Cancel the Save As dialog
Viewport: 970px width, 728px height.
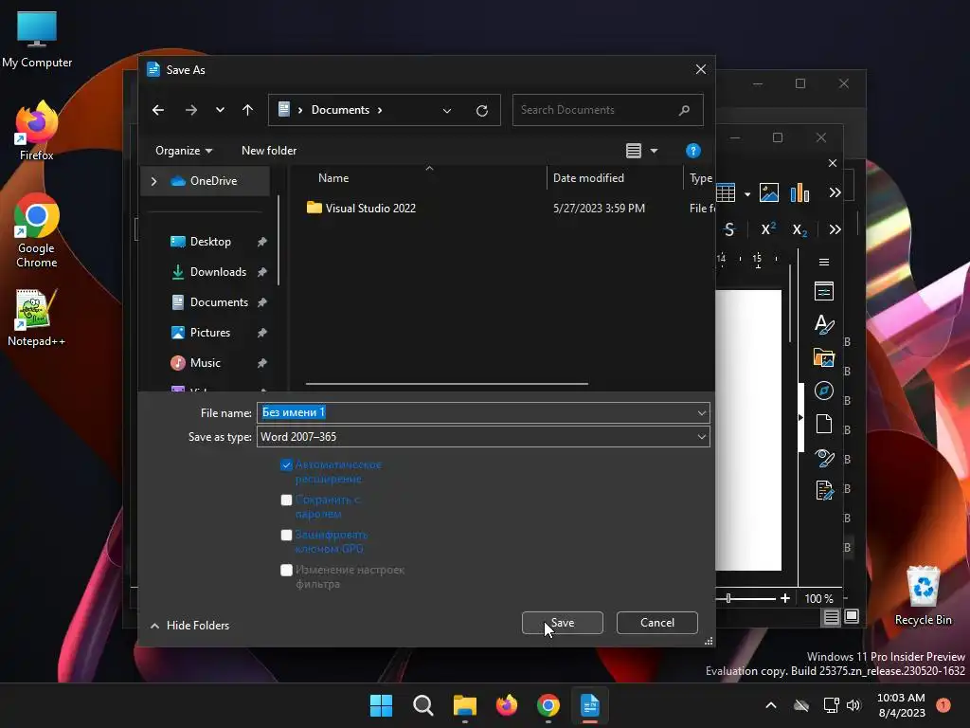(657, 623)
